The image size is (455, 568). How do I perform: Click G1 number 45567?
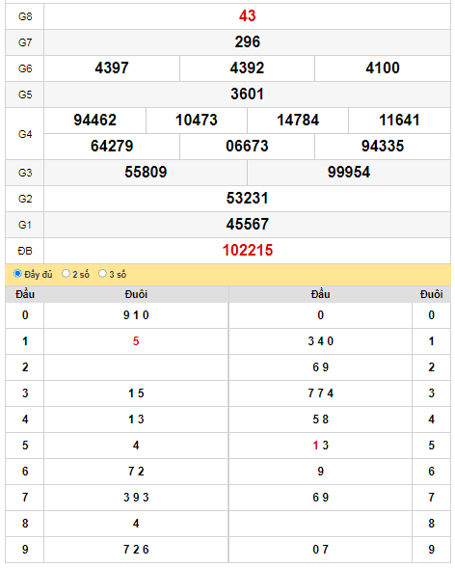[x=247, y=225]
